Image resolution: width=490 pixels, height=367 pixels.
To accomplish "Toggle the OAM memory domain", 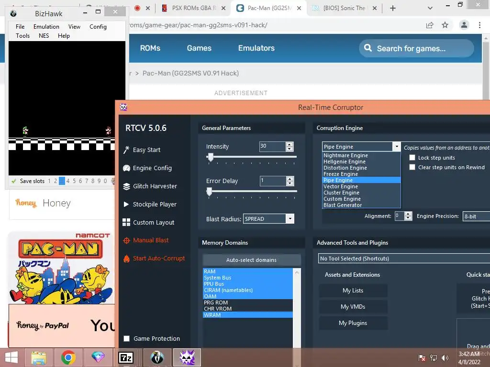I will coord(248,296).
